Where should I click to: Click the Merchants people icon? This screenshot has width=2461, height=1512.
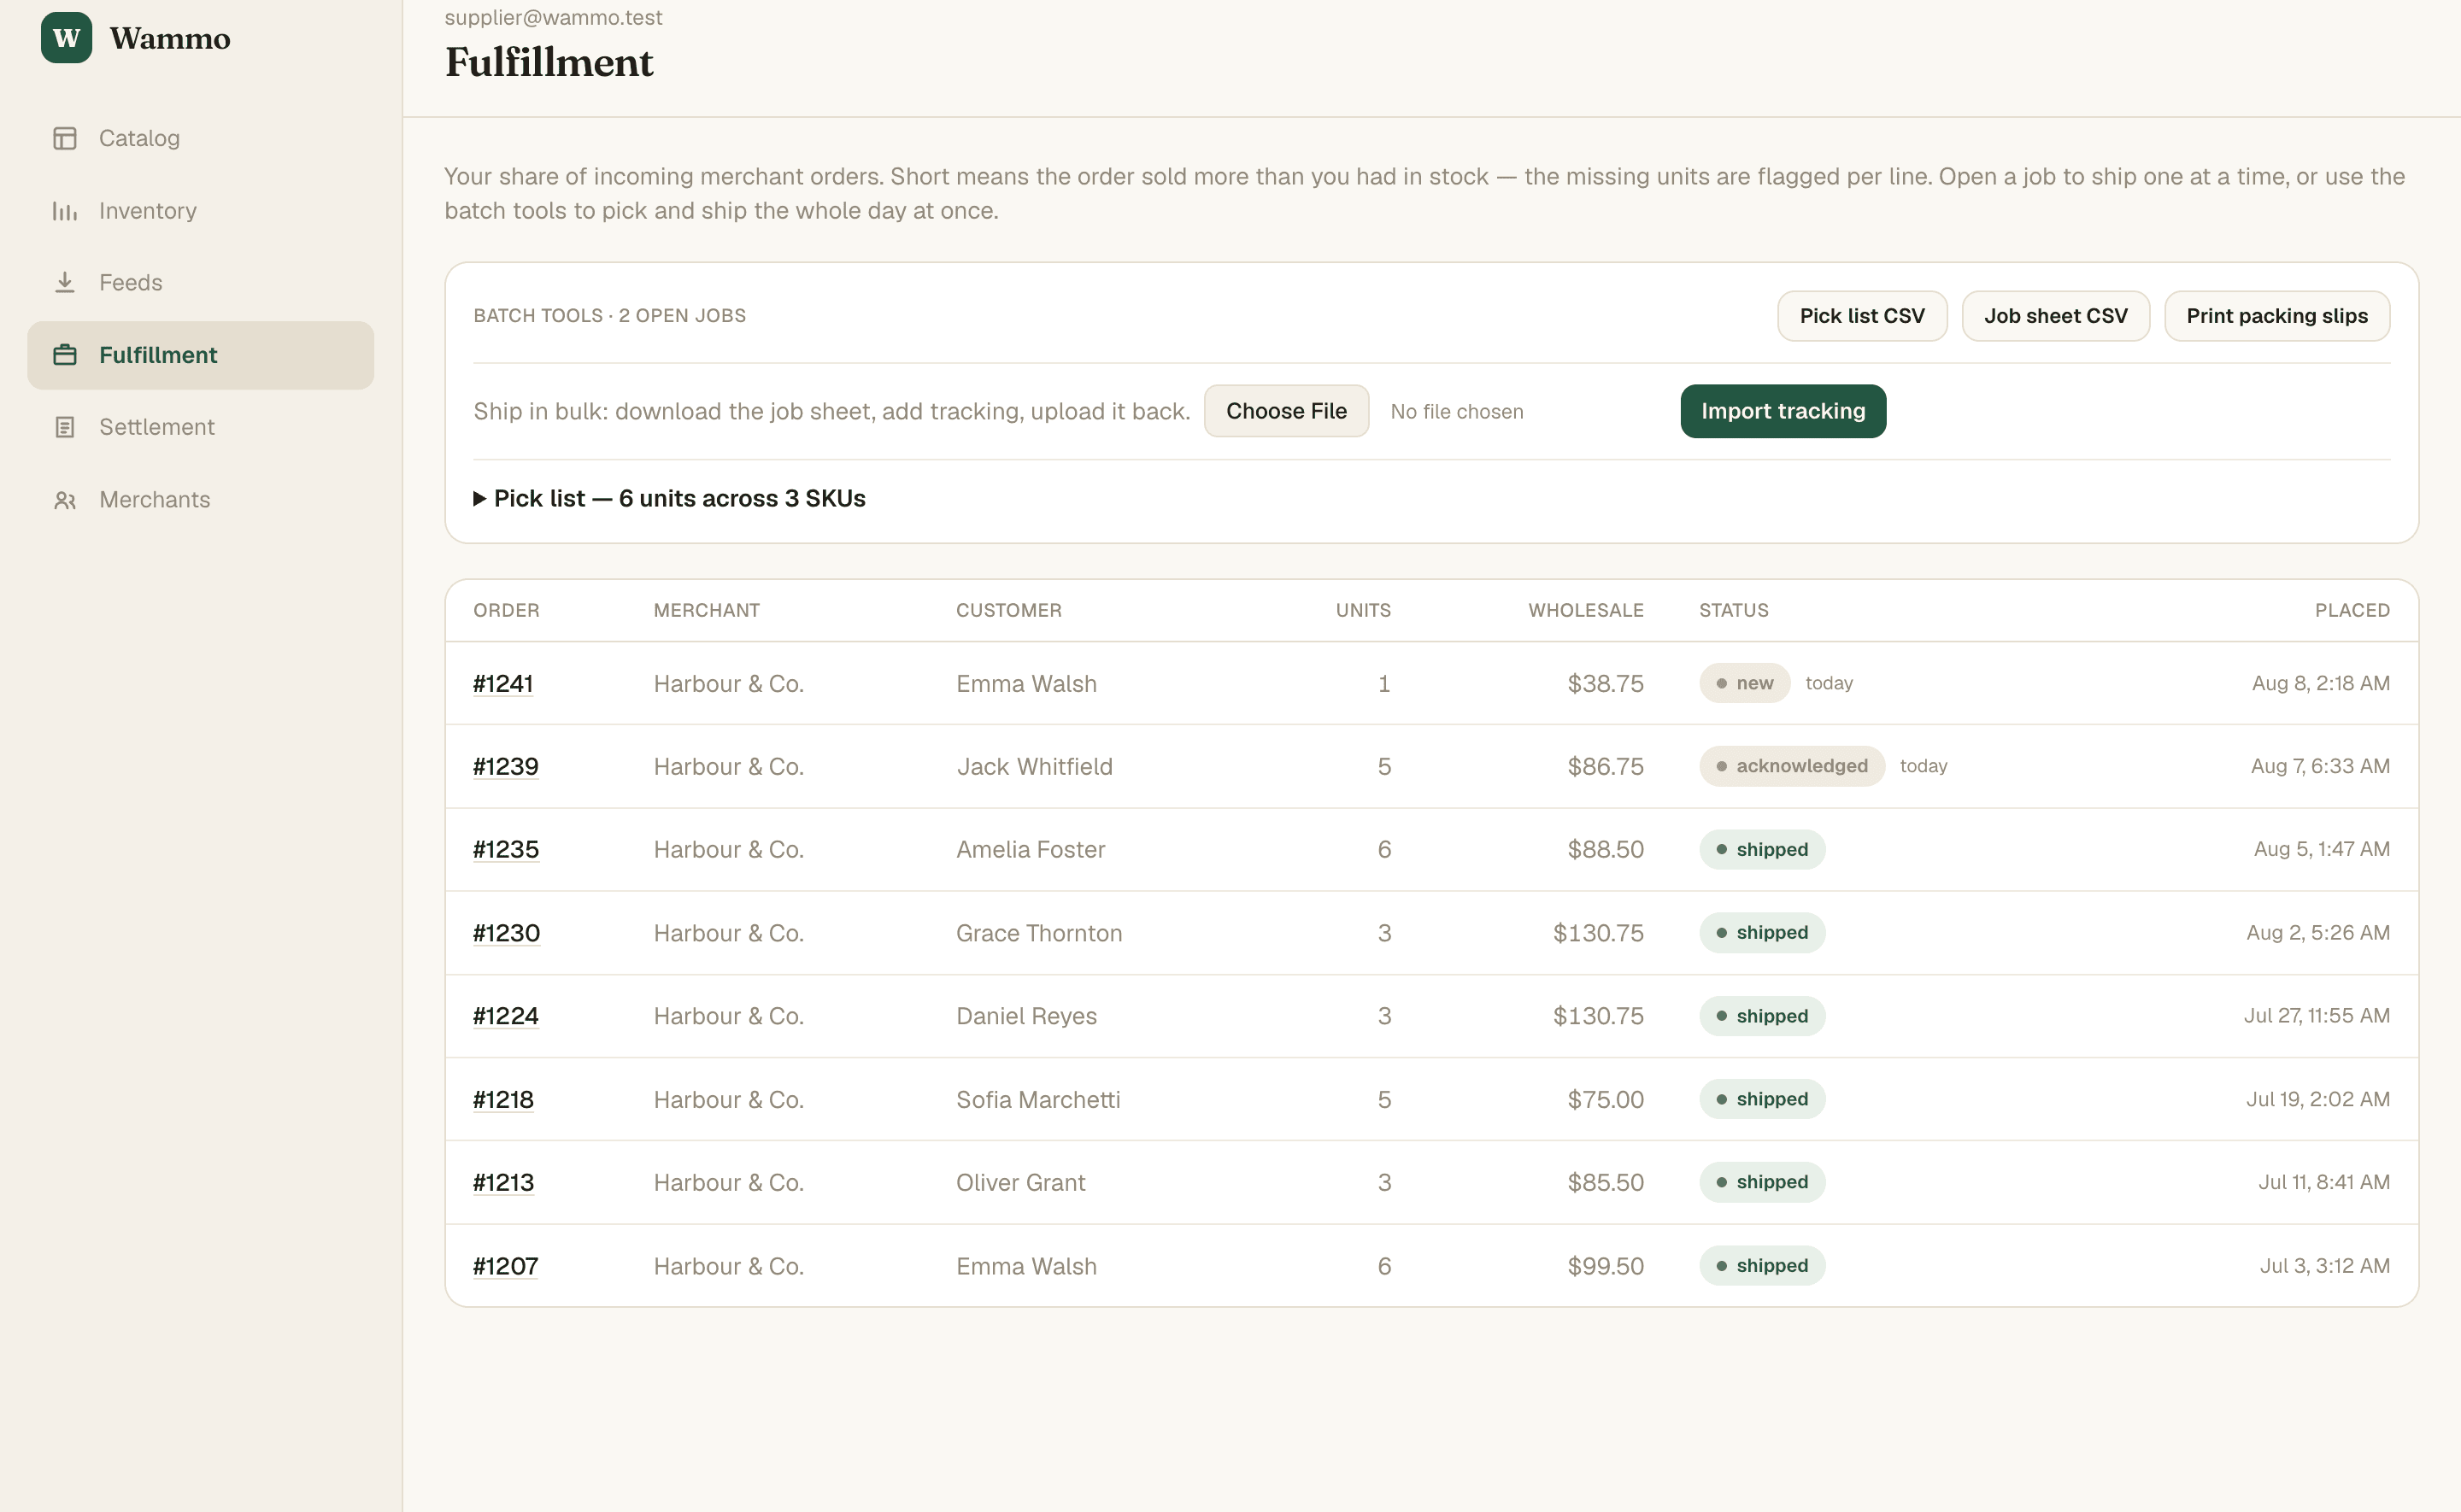pyautogui.click(x=65, y=500)
